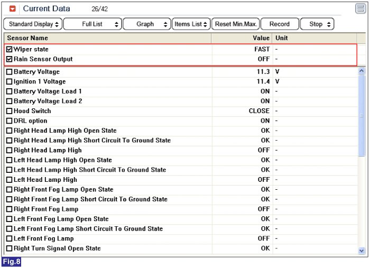
Task: Enable the Battery Voltage checkbox
Action: pos(9,72)
